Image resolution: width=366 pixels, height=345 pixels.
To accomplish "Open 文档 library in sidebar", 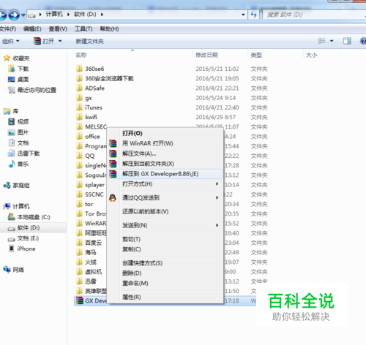I will pos(18,143).
